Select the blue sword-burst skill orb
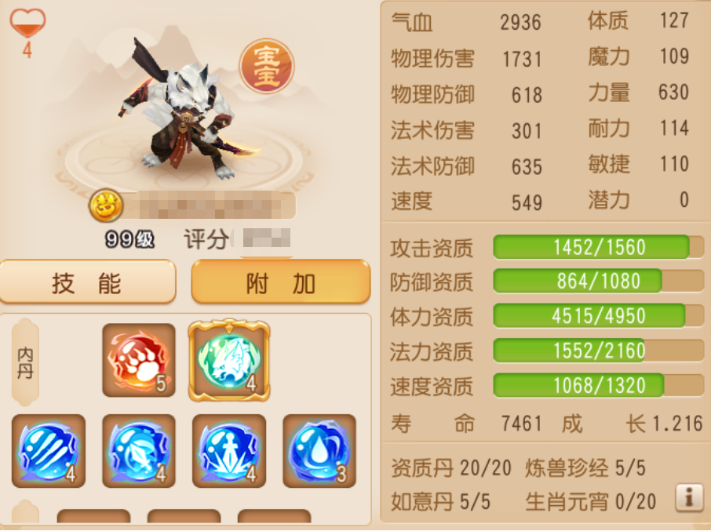 click(x=229, y=451)
